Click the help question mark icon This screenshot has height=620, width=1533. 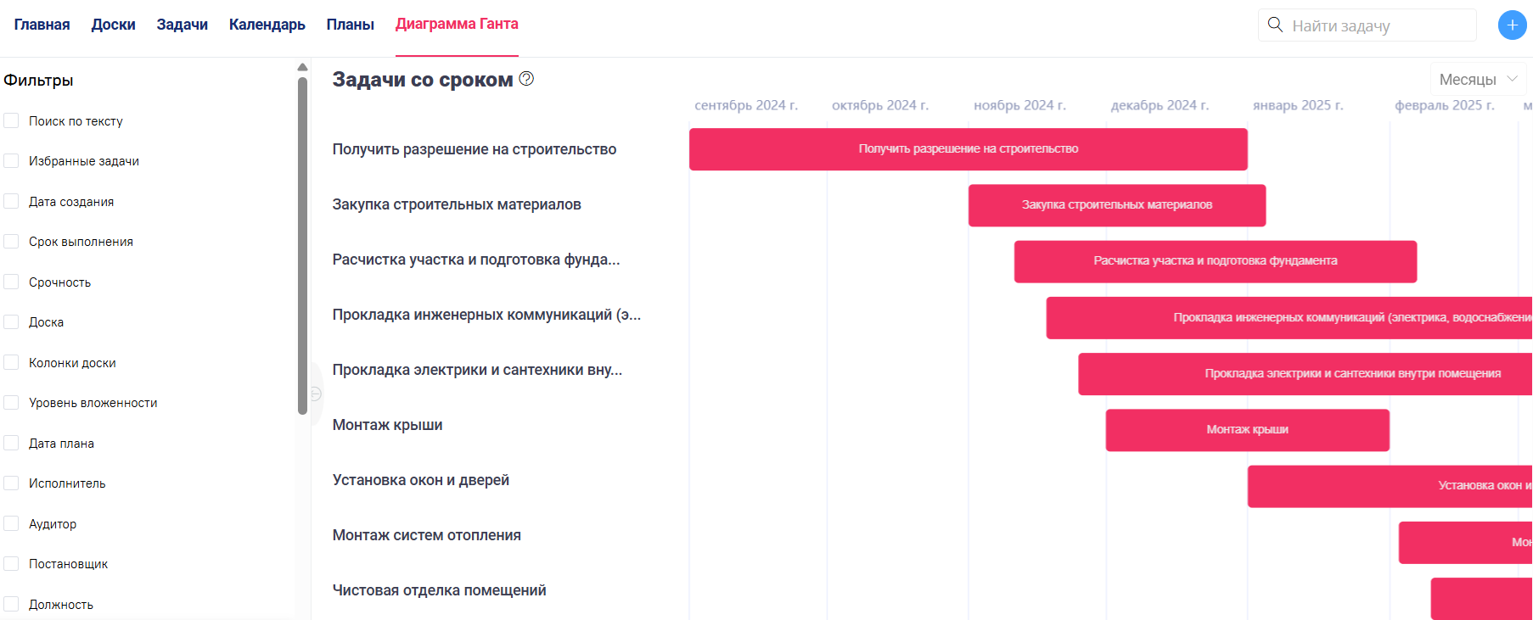[526, 79]
